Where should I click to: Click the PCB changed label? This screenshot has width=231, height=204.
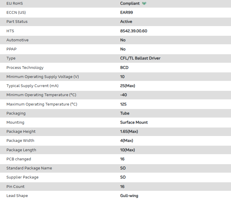(19, 159)
